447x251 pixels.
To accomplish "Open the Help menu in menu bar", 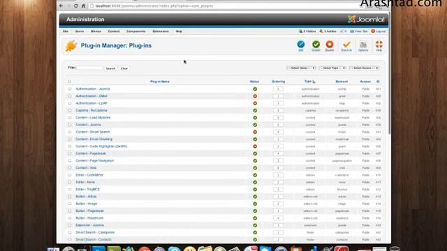I will click(179, 31).
